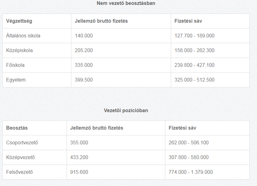Click the Csoportvezető row label
Screen dimensions: 257x186
tap(22, 143)
